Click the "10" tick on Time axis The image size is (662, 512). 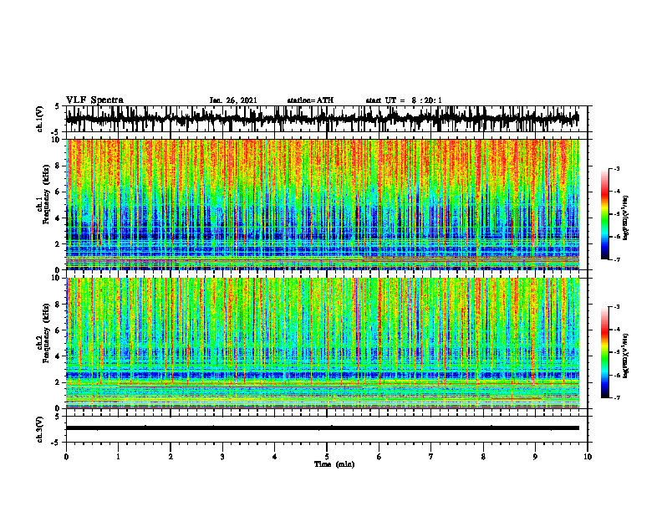[x=588, y=457]
